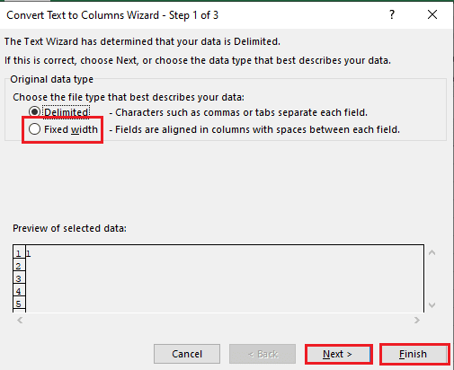Click the Delimited label text
This screenshot has height=370, width=454.
point(67,112)
